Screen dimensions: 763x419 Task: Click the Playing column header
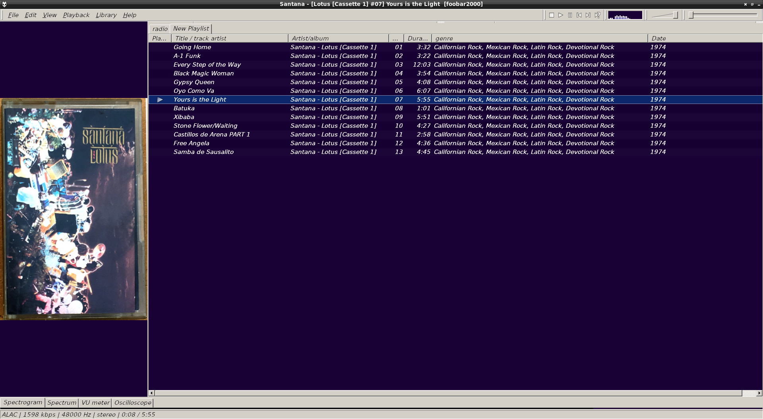click(x=160, y=38)
